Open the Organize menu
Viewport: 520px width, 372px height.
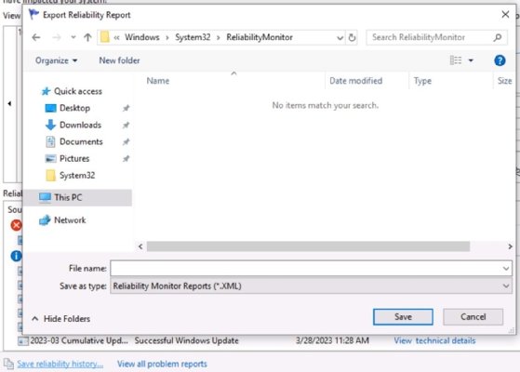coord(57,60)
